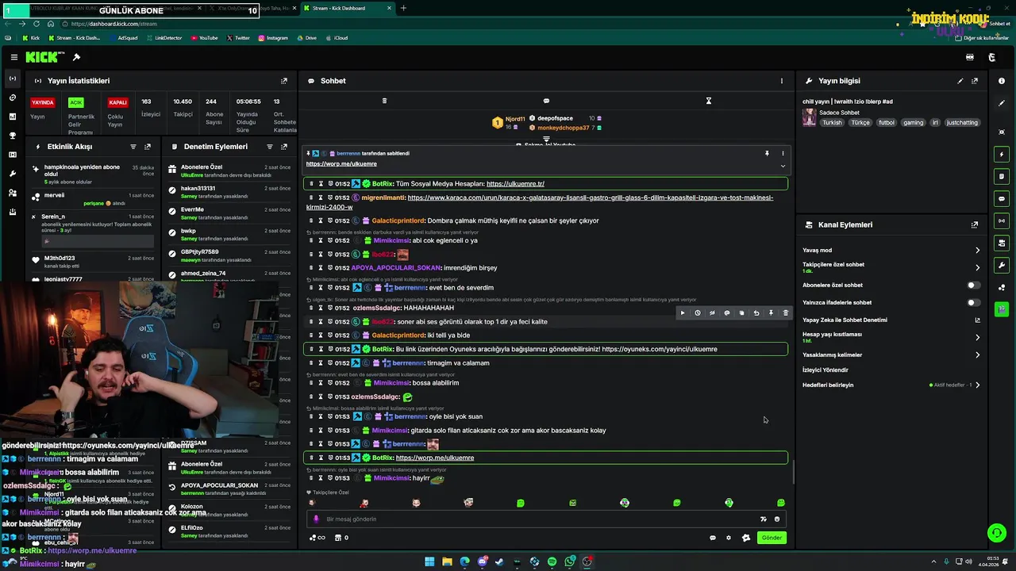
Task: Open Windows Start menu
Action: pyautogui.click(x=429, y=561)
